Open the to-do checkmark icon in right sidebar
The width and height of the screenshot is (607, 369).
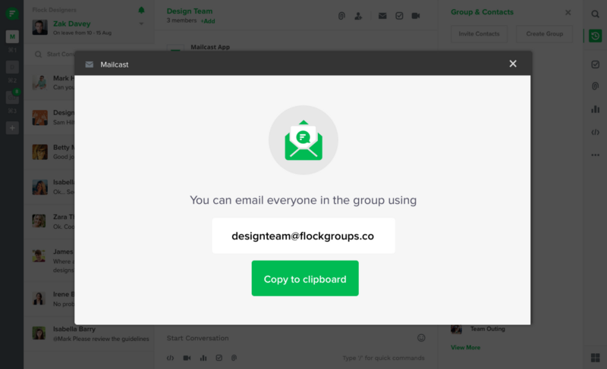point(596,64)
